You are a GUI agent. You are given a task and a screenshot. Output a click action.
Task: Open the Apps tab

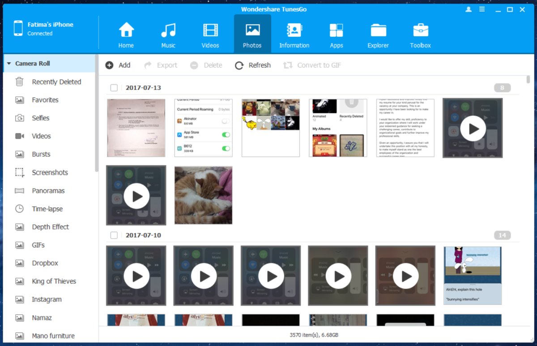point(336,35)
